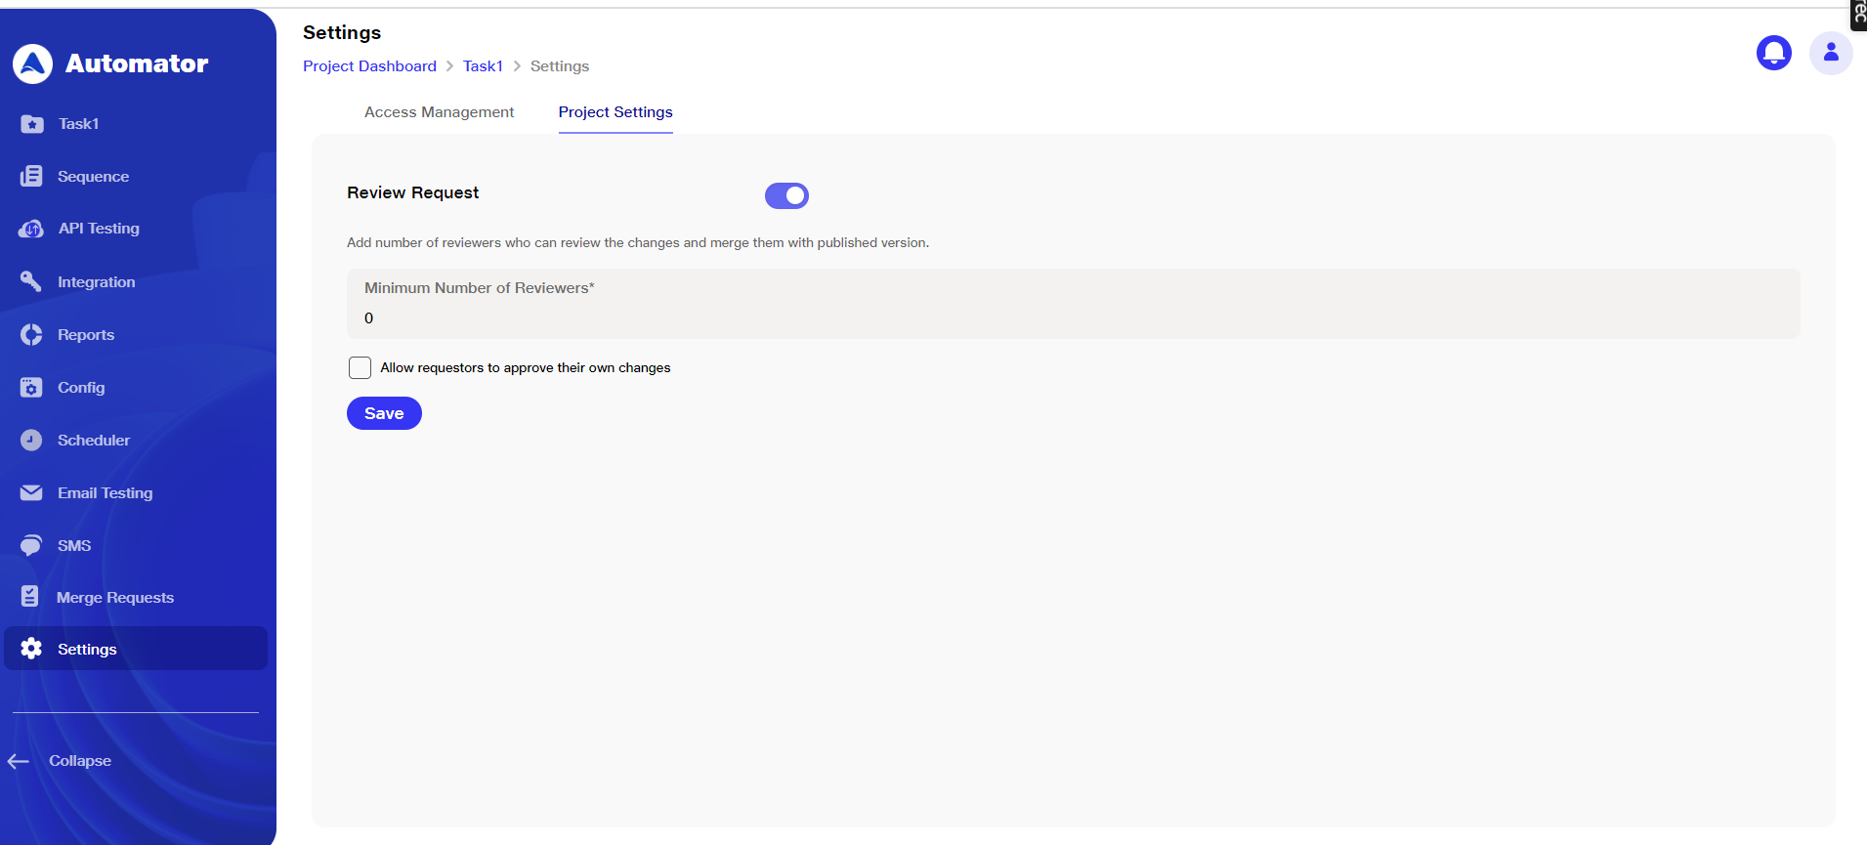This screenshot has width=1867, height=845.
Task: Click the reviewers description text
Action: click(638, 242)
